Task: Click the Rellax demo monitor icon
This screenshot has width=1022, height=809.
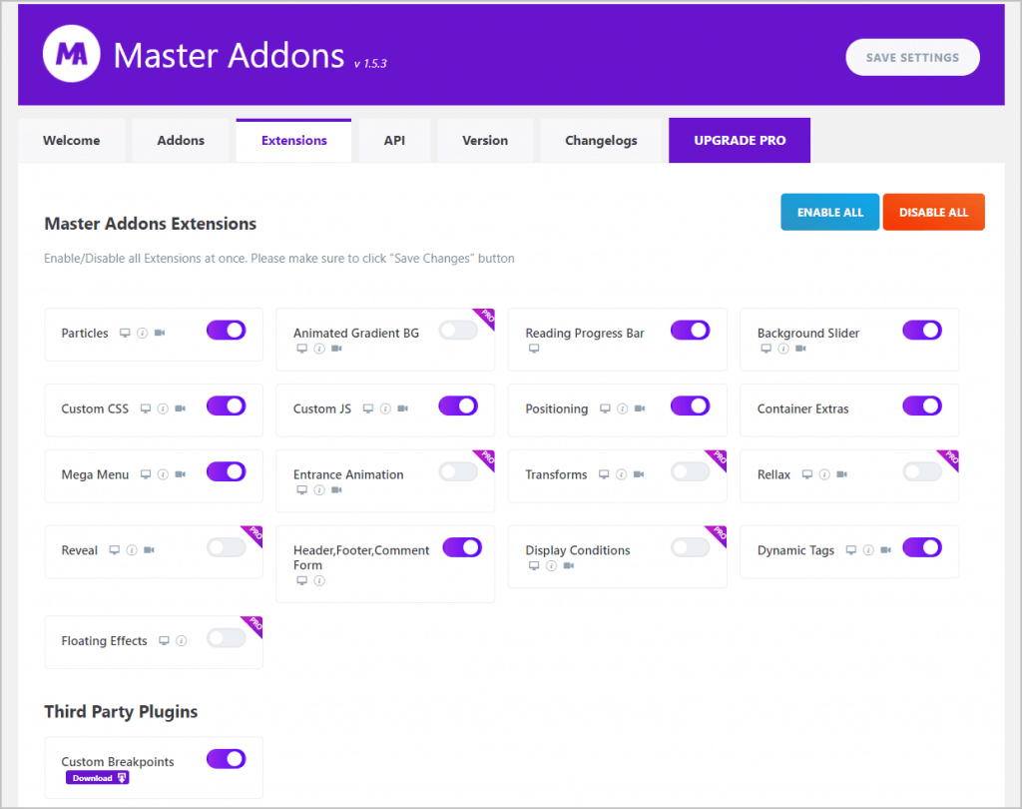Action: click(x=807, y=475)
